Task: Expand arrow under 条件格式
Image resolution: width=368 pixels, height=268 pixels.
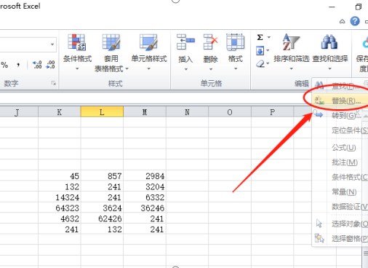Action: [x=77, y=69]
